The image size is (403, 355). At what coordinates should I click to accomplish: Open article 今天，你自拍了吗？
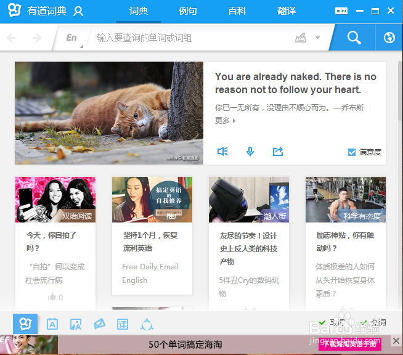coord(51,242)
